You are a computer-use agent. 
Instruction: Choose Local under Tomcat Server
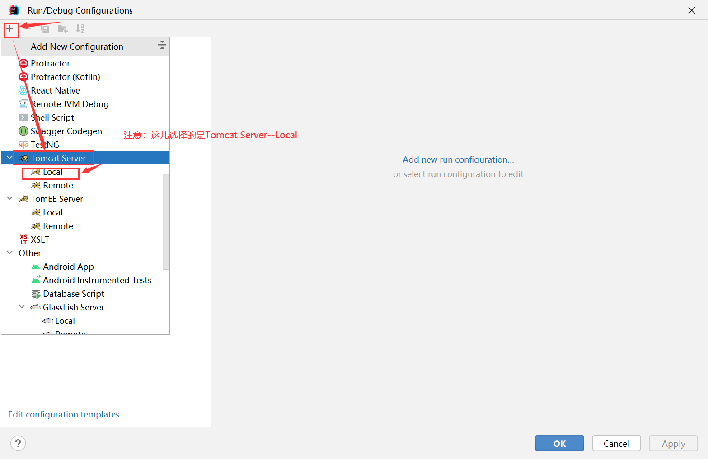click(53, 172)
